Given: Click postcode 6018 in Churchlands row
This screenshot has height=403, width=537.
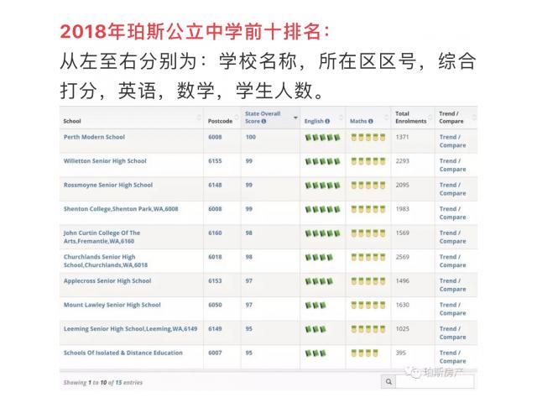Looking at the screenshot, I should [x=215, y=257].
